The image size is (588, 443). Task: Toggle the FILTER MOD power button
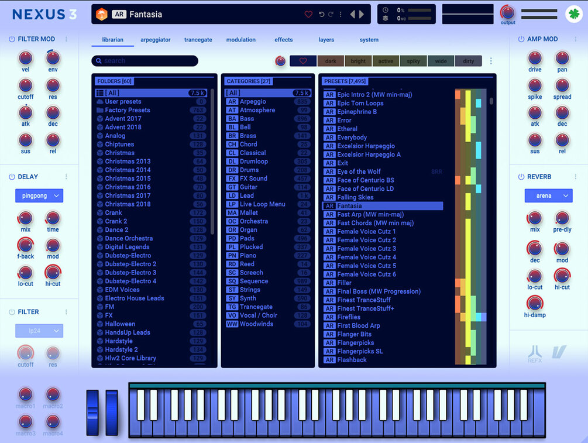coord(12,39)
